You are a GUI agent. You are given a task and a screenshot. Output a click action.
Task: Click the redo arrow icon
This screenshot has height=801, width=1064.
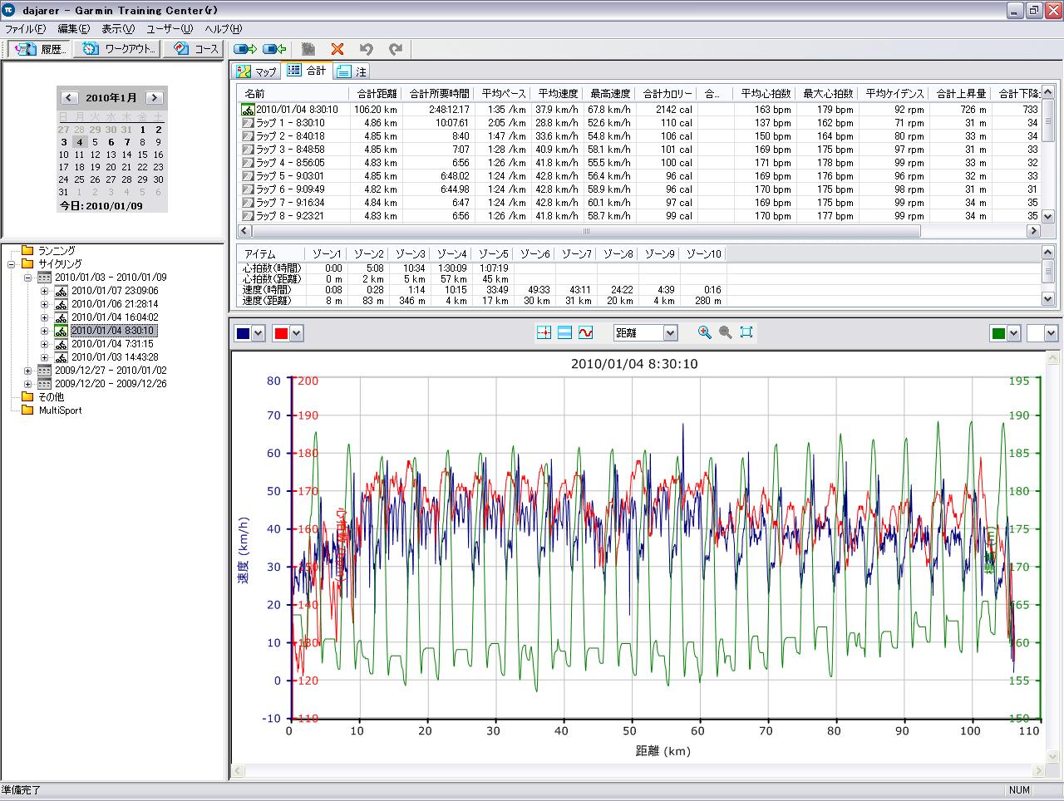point(396,49)
